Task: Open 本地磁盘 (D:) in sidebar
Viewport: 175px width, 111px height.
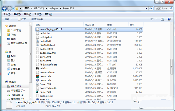Action: (x=16, y=90)
